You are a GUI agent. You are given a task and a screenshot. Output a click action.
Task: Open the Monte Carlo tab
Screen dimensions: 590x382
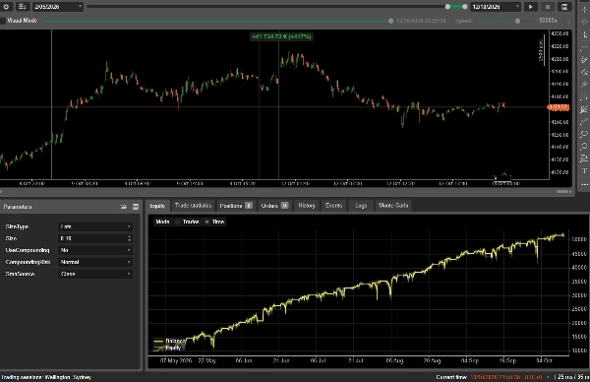click(393, 206)
